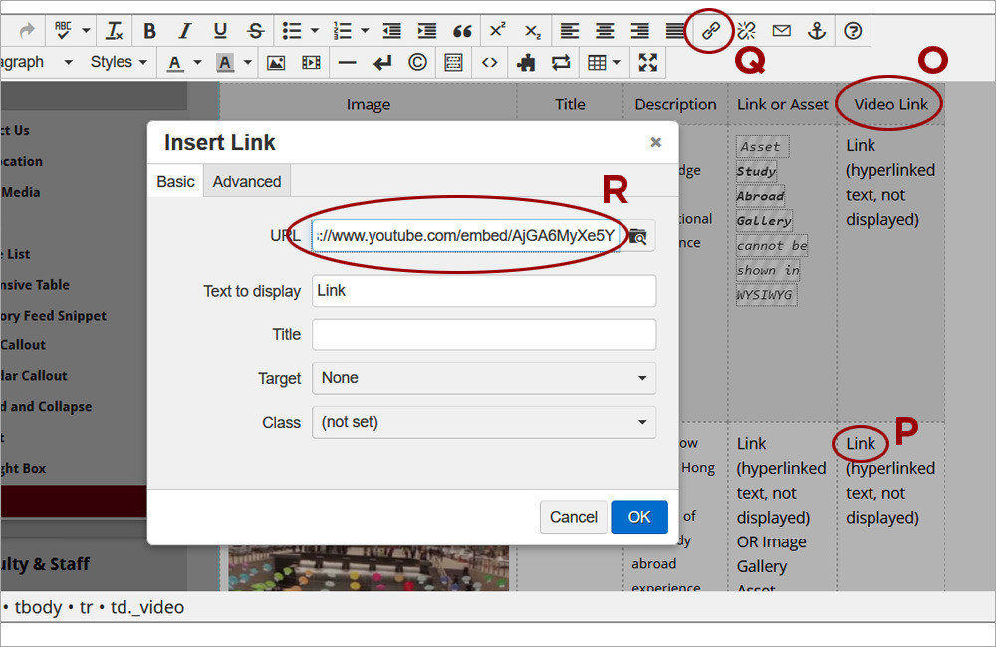
Task: Run the ABC spellcheck tool
Action: click(x=62, y=30)
